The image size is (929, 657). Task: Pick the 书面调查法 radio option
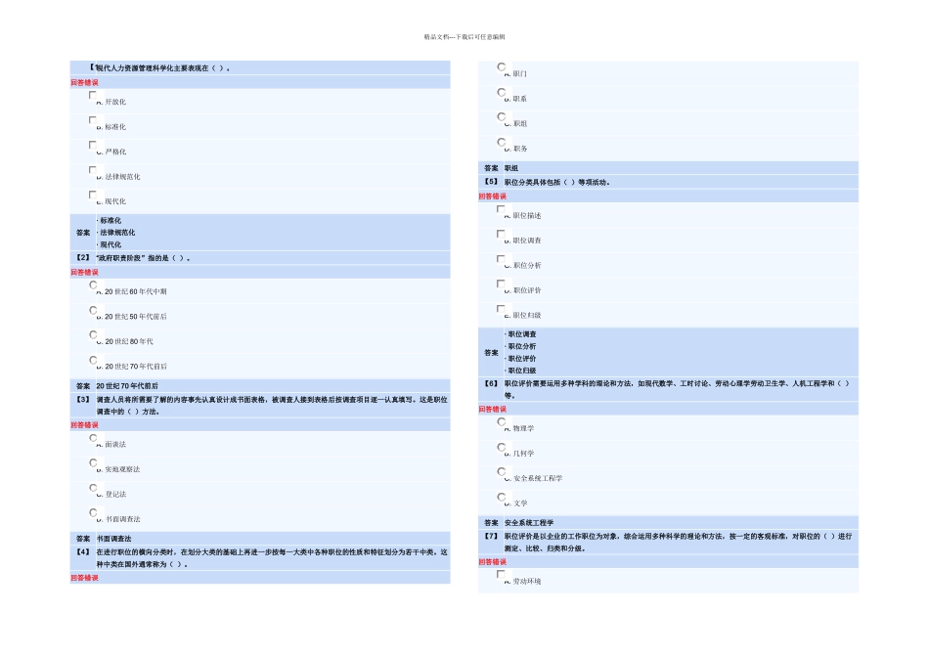point(93,512)
